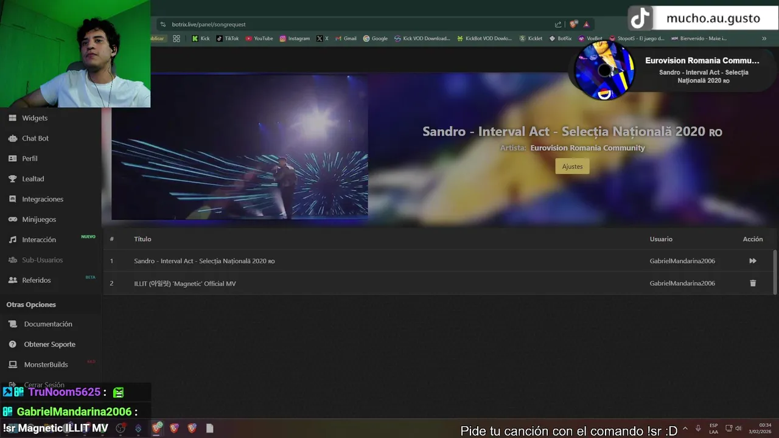Click the Usuario column header
The image size is (779, 438).
pos(661,239)
